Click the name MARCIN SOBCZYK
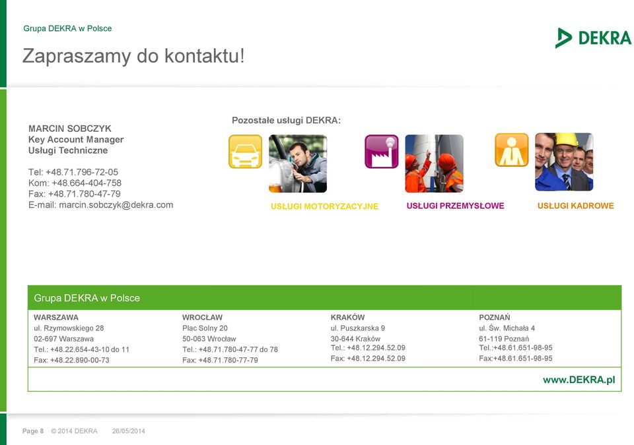This screenshot has height=445, width=634. click(x=69, y=129)
